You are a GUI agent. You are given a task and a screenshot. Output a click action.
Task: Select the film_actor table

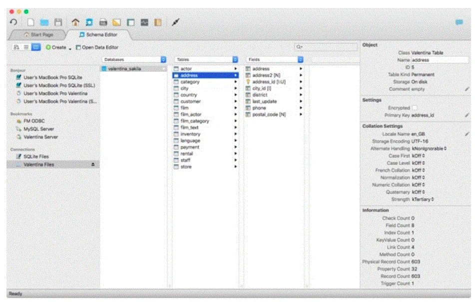[x=206, y=114]
